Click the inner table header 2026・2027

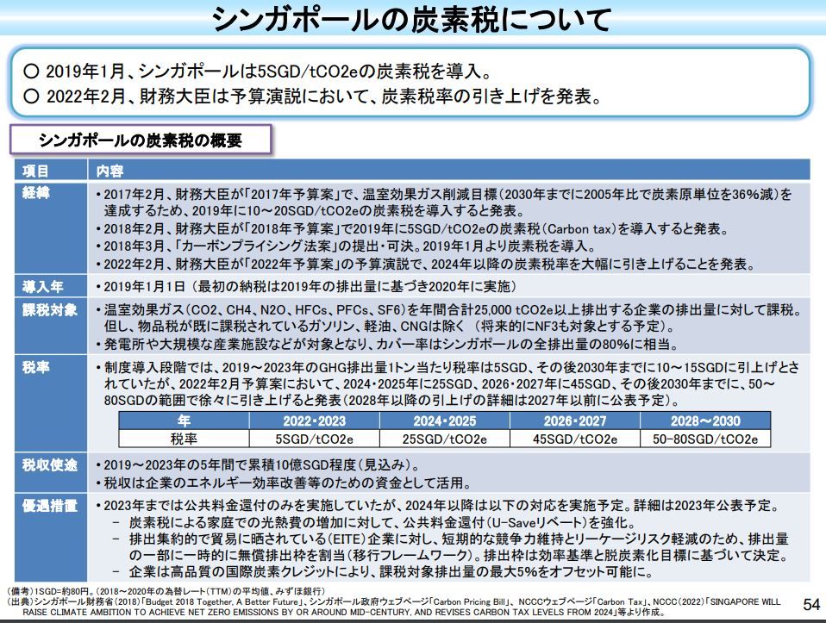575,421
